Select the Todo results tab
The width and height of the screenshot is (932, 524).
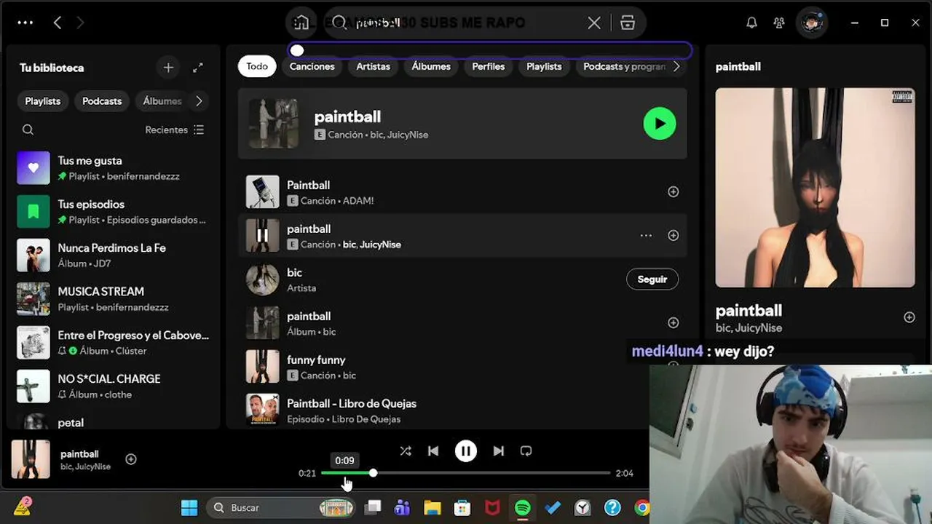257,66
